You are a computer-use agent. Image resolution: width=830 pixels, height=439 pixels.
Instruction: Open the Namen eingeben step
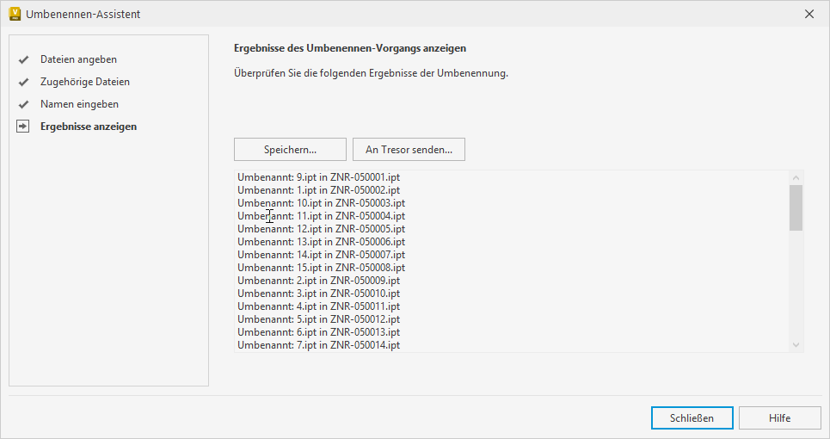[79, 104]
